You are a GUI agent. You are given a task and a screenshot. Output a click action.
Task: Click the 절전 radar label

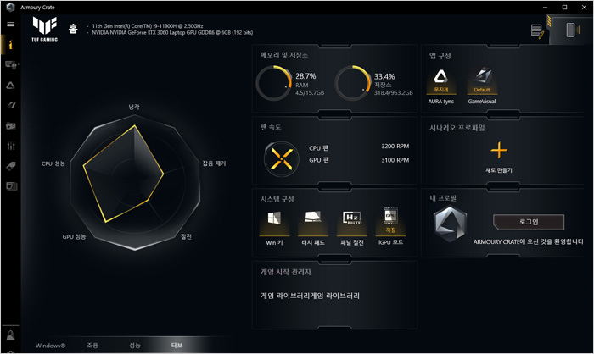click(186, 237)
